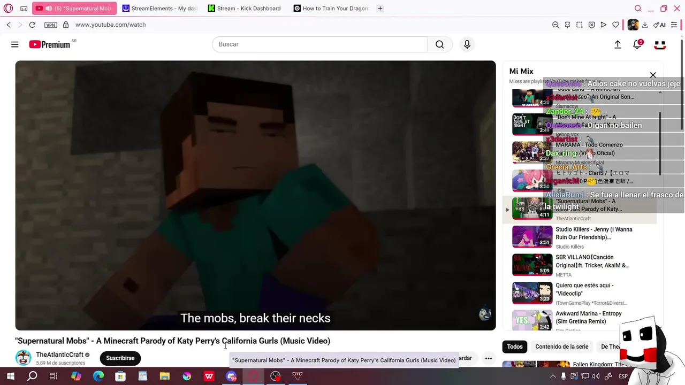Go back to the previous page
The height and width of the screenshot is (385, 685).
9,25
